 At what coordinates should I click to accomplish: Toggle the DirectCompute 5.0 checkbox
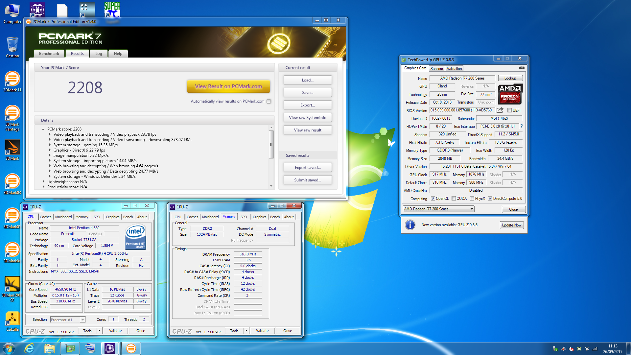tap(490, 199)
